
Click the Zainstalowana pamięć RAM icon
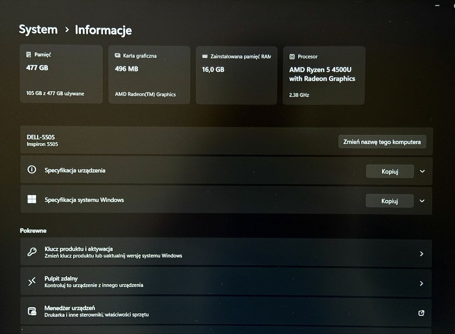click(205, 56)
